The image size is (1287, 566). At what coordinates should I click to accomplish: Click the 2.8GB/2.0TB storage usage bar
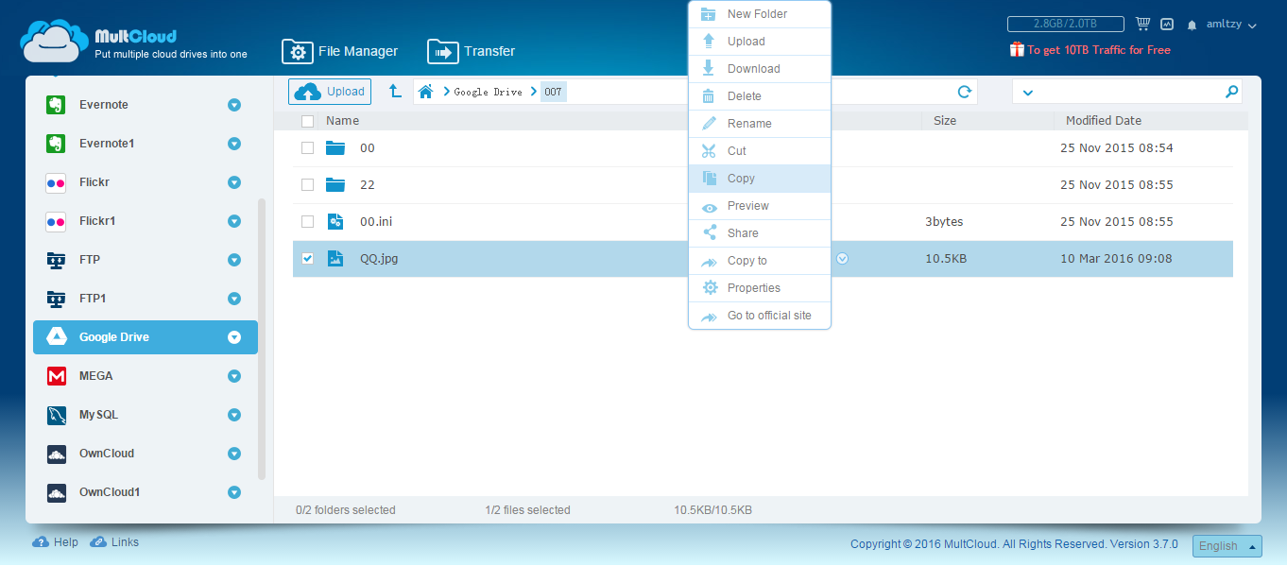(1065, 24)
